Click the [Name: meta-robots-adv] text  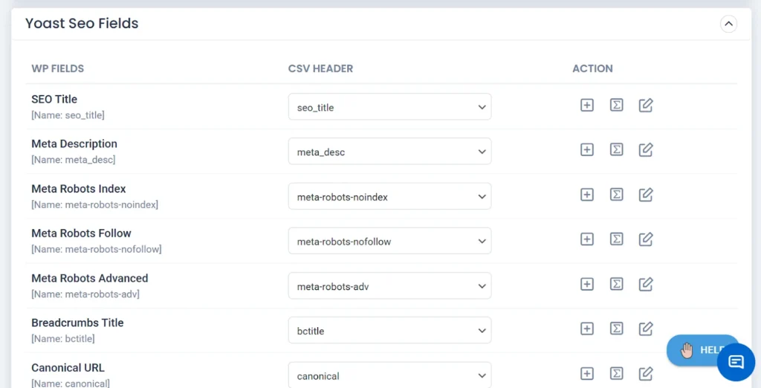(x=85, y=294)
